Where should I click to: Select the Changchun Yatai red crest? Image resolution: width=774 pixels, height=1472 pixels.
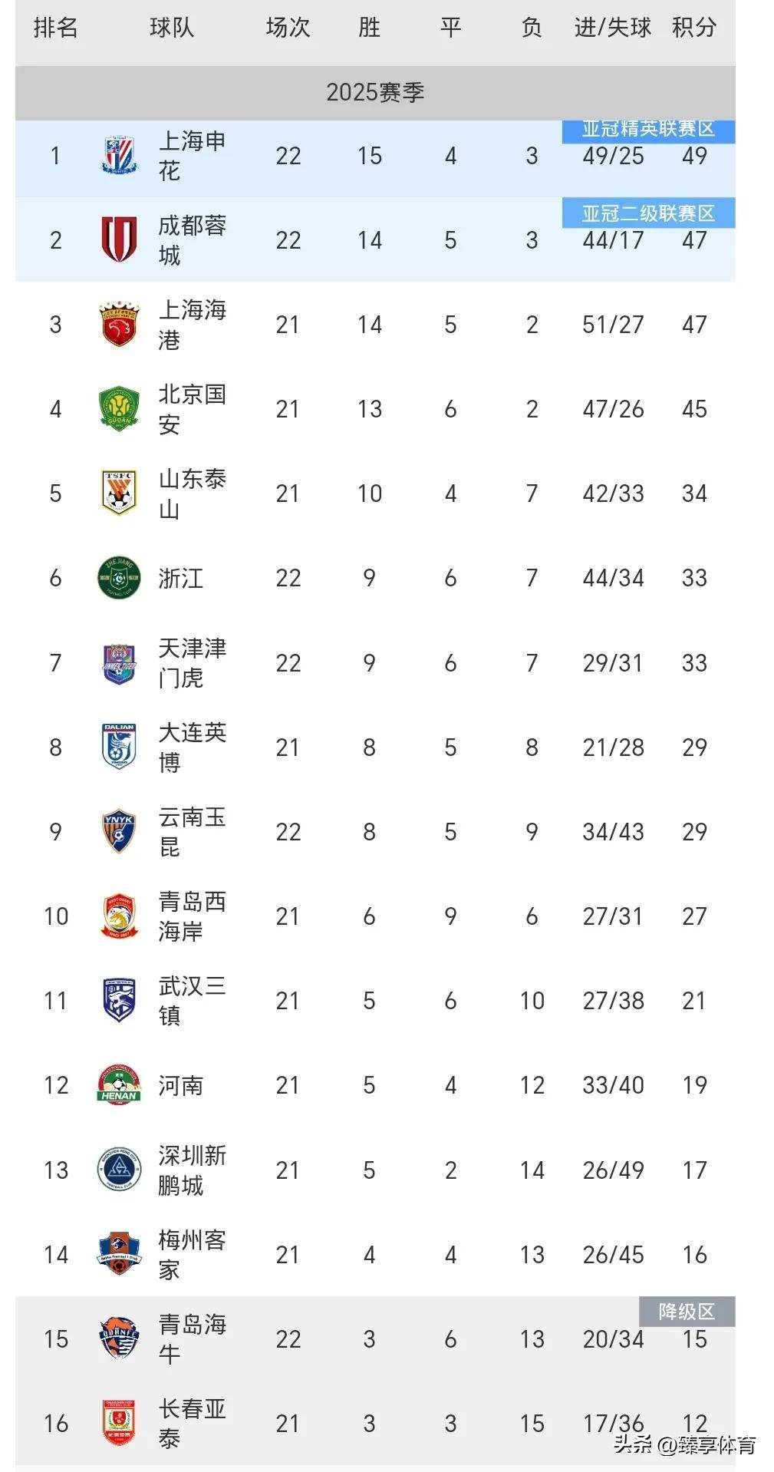pos(119,1423)
